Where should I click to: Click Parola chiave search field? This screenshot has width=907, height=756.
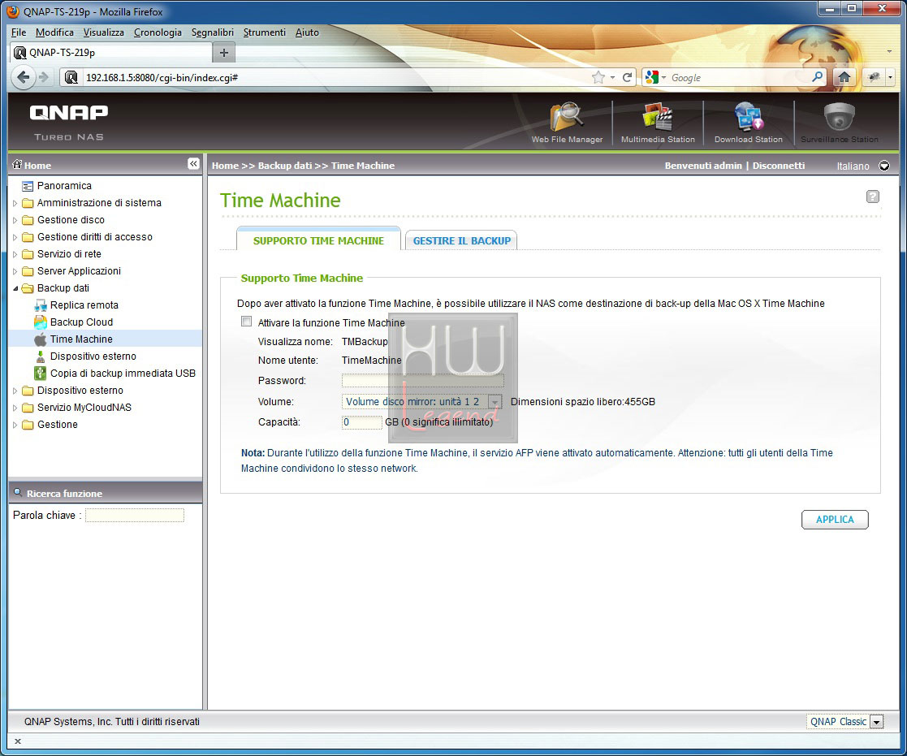click(x=135, y=516)
